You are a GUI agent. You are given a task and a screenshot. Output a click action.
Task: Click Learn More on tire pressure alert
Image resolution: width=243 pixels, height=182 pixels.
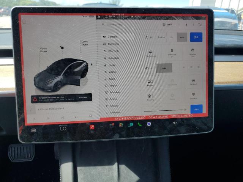pos(83,97)
